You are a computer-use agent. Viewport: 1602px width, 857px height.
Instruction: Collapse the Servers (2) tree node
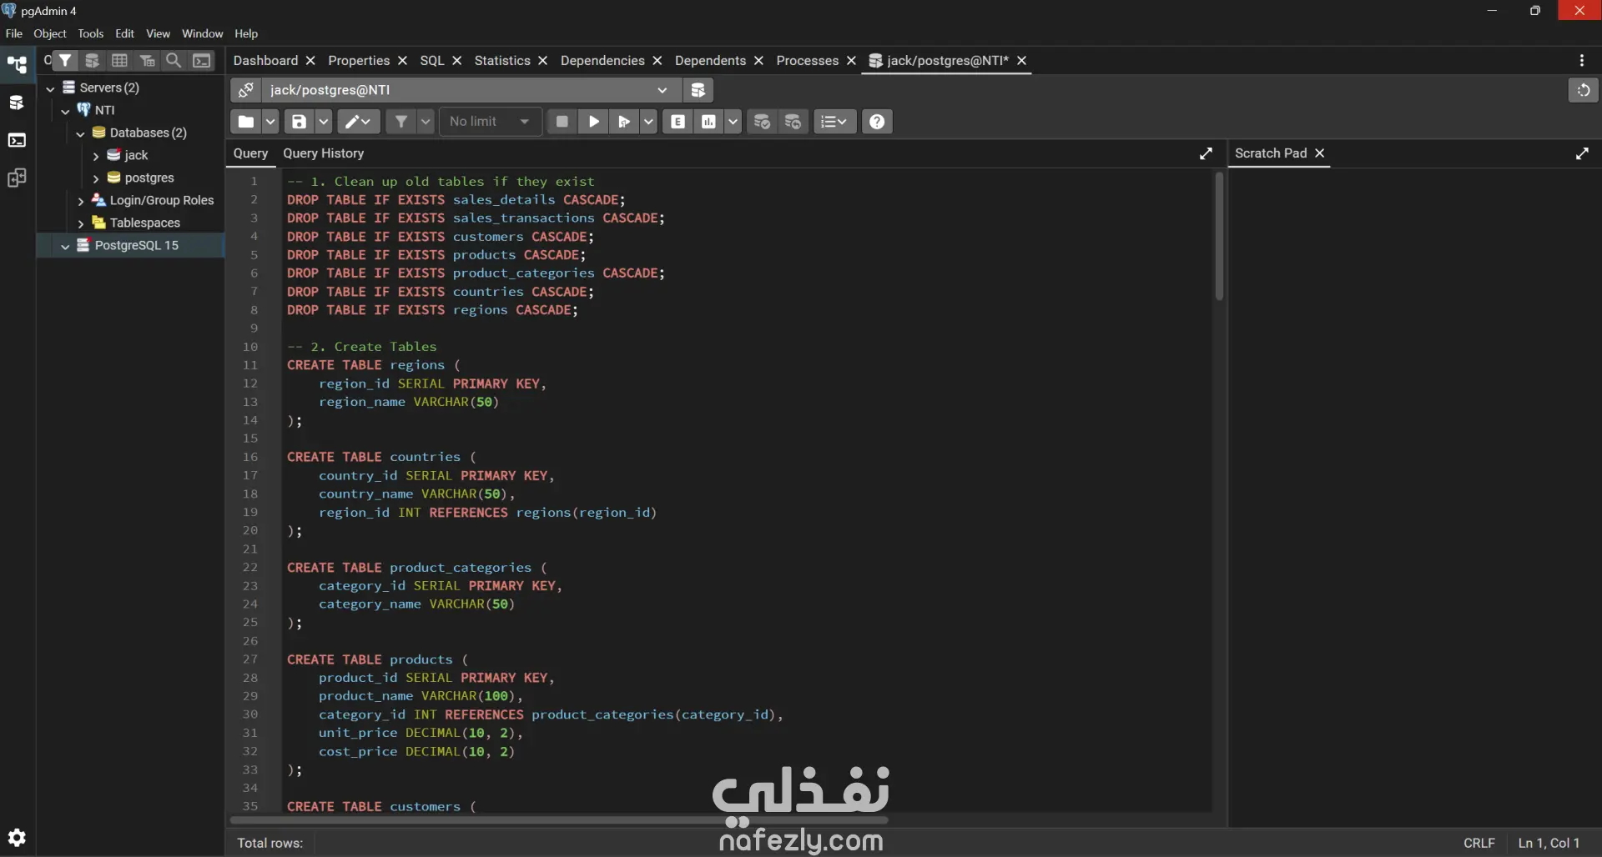coord(50,88)
